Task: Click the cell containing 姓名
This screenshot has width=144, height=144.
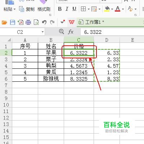Action: [x=51, y=46]
